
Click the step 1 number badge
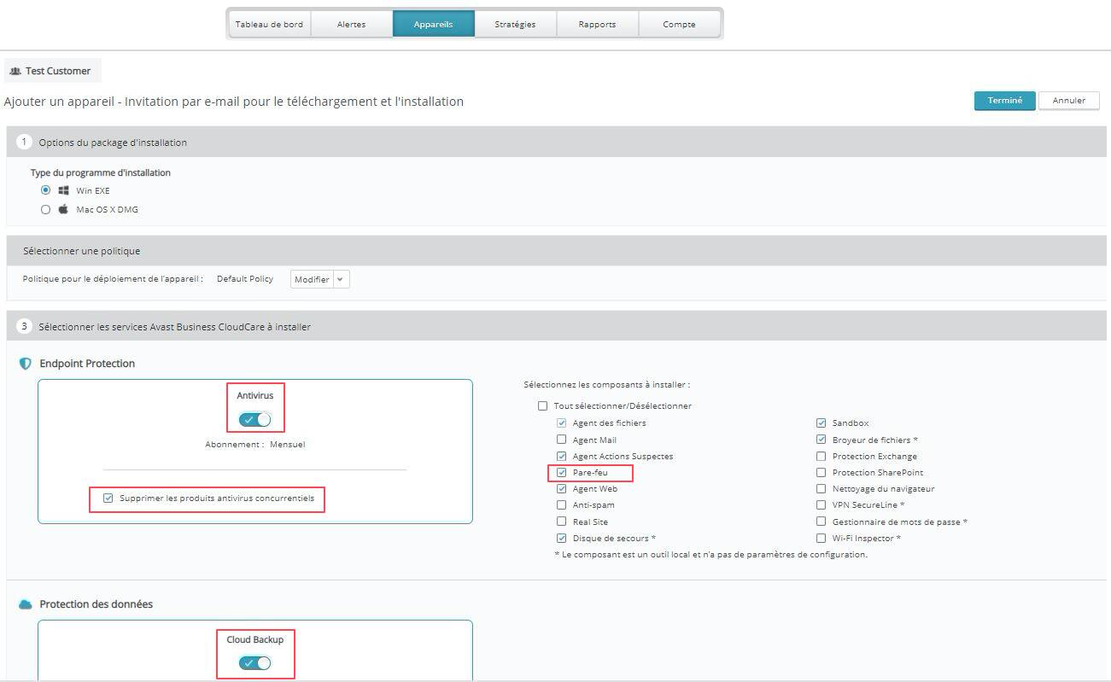click(24, 142)
